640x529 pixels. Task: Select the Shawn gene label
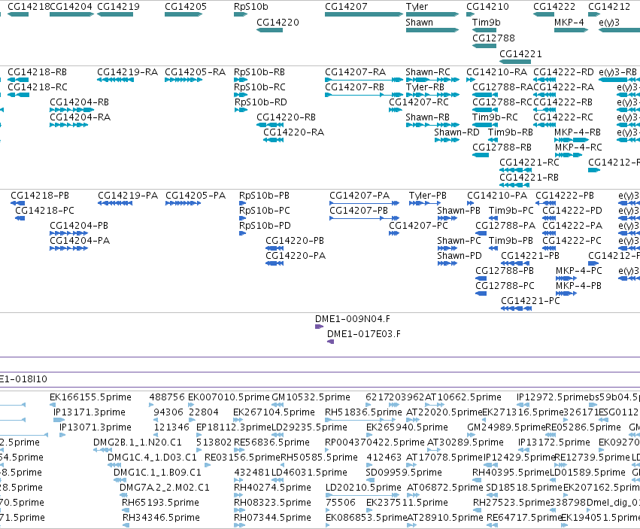point(419,23)
